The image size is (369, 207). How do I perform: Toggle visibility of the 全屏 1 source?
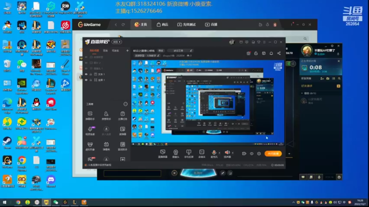click(x=86, y=80)
